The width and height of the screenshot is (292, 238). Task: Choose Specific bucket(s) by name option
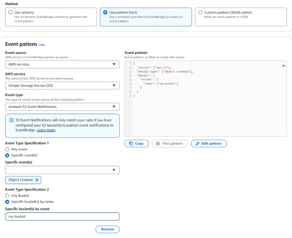pyautogui.click(x=7, y=202)
